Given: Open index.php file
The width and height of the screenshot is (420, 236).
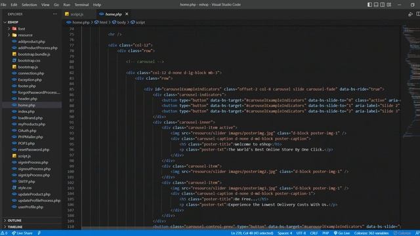Looking at the screenshot, I should [x=26, y=111].
